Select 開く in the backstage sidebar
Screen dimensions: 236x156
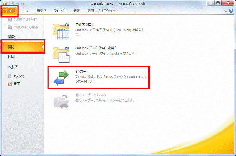click(23, 47)
